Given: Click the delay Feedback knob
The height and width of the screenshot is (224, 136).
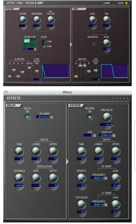Looking at the screenshot, I should [x=19, y=178].
